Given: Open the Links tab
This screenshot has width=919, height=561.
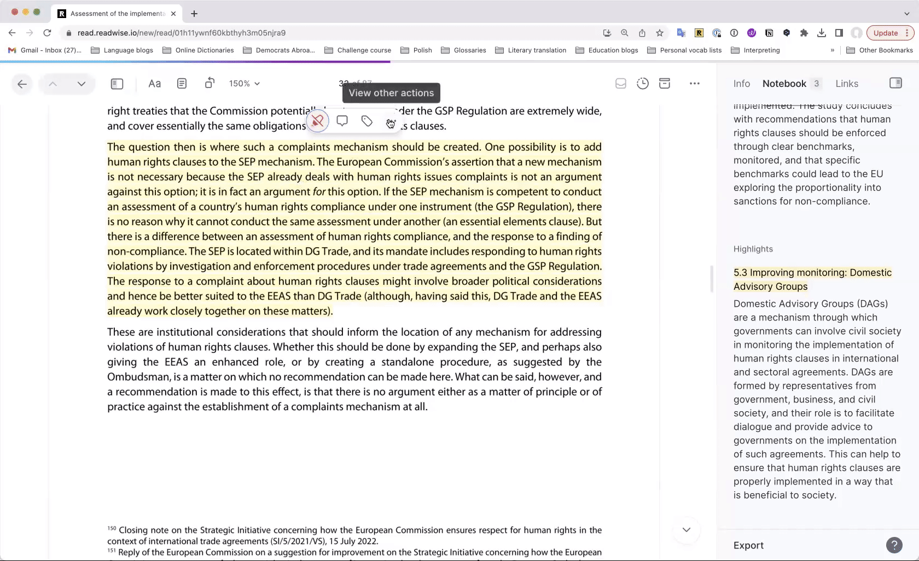Looking at the screenshot, I should click(847, 84).
